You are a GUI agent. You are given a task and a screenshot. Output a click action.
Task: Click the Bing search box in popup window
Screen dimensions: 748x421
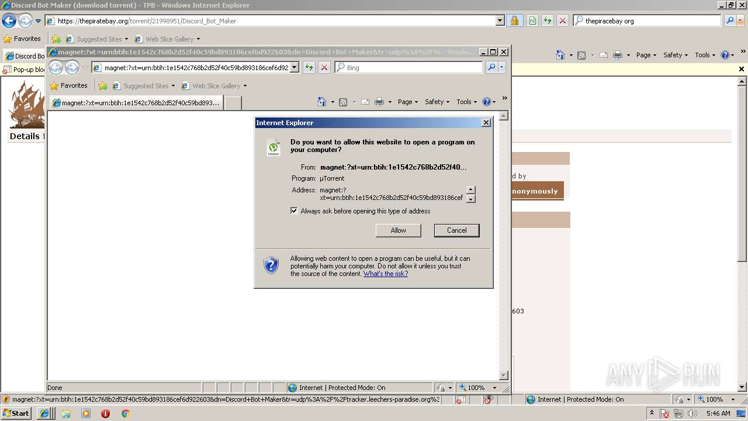[x=409, y=68]
